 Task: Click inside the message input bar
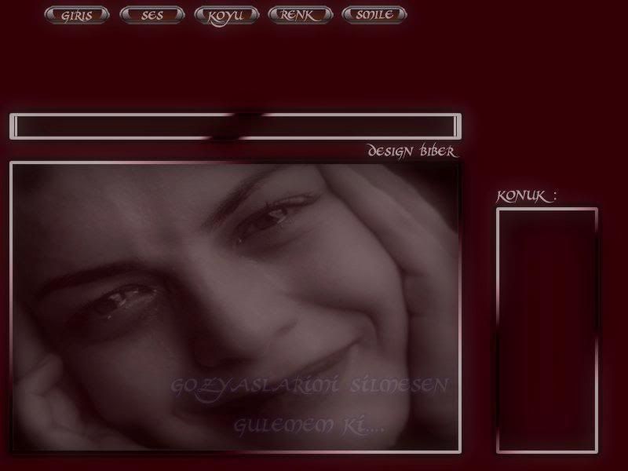126,126
